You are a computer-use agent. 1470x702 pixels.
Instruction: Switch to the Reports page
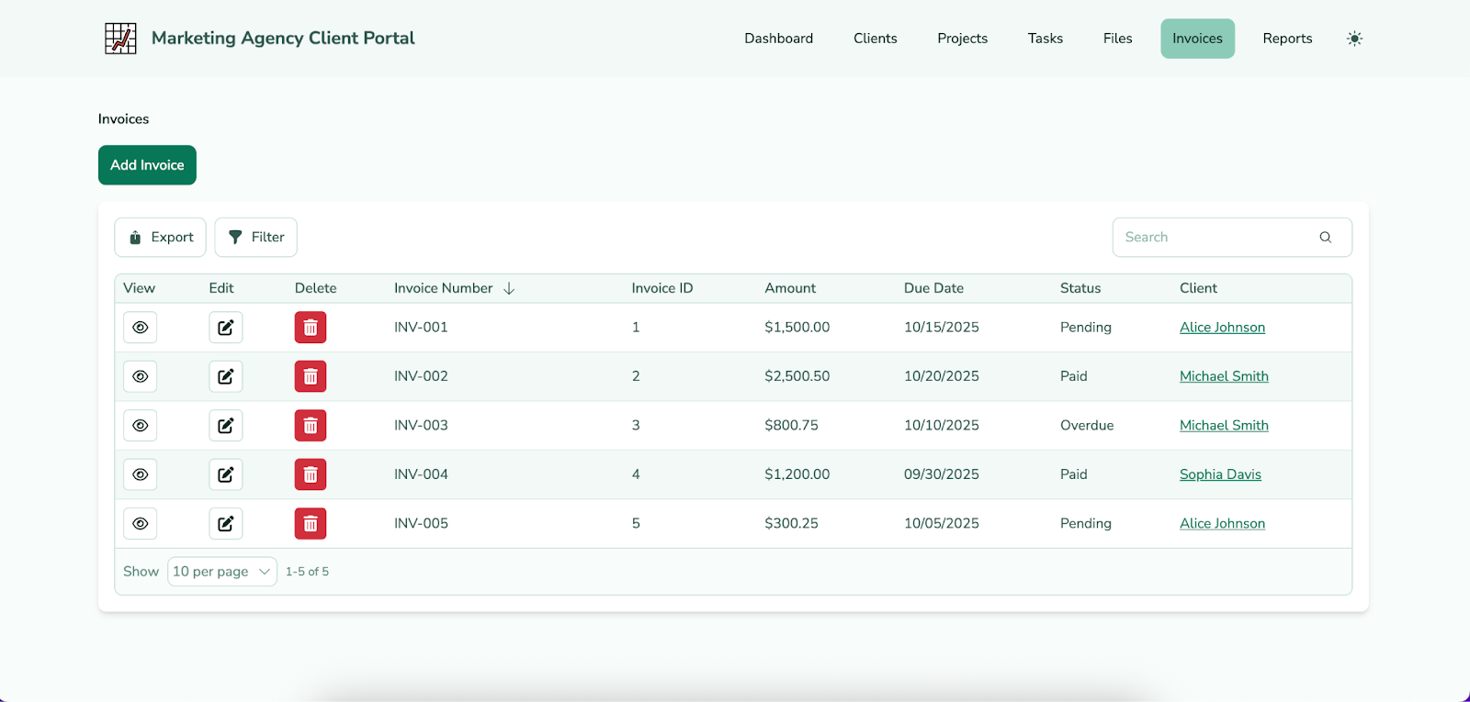tap(1286, 39)
